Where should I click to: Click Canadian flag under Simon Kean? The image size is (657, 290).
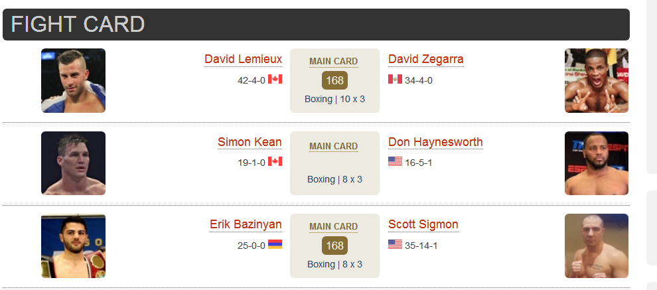click(x=275, y=161)
